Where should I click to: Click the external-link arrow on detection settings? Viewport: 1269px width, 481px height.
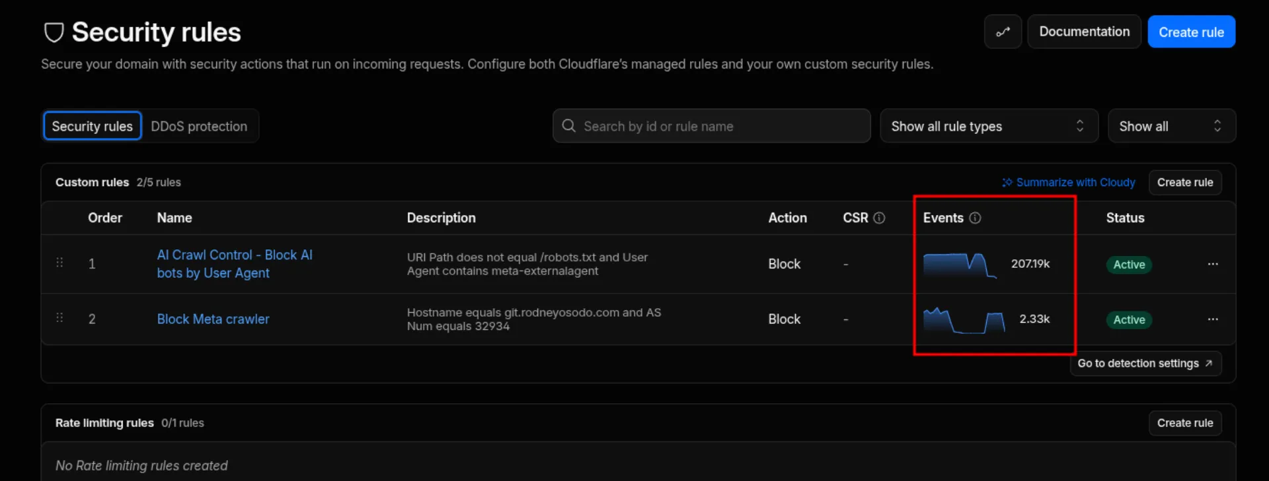point(1208,364)
